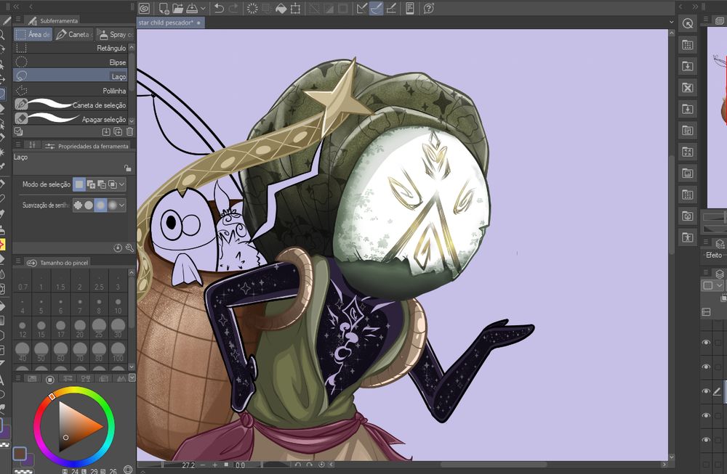727x474 pixels.
Task: Reset tool properties to initial settings icon
Action: pos(118,248)
